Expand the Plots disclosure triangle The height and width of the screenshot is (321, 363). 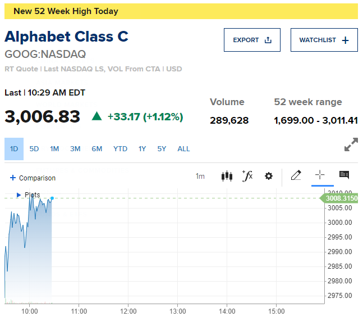click(19, 195)
